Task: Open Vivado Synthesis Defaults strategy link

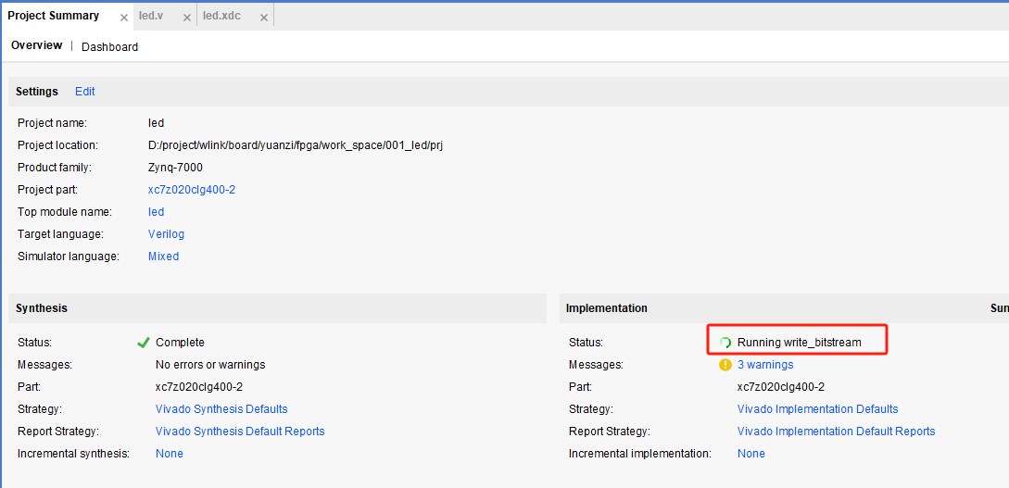Action: (221, 409)
